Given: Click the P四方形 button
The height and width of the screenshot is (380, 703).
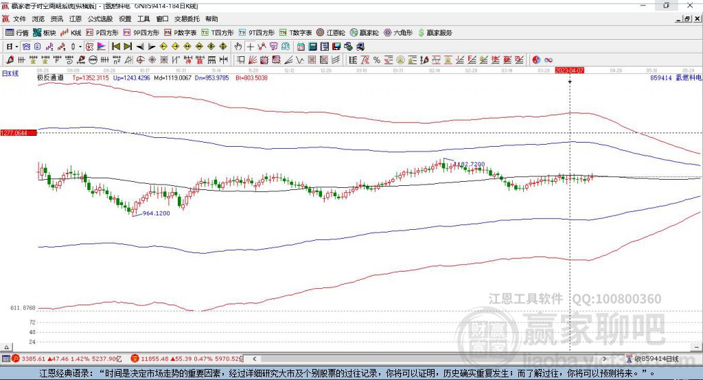Looking at the screenshot, I should coord(102,33).
